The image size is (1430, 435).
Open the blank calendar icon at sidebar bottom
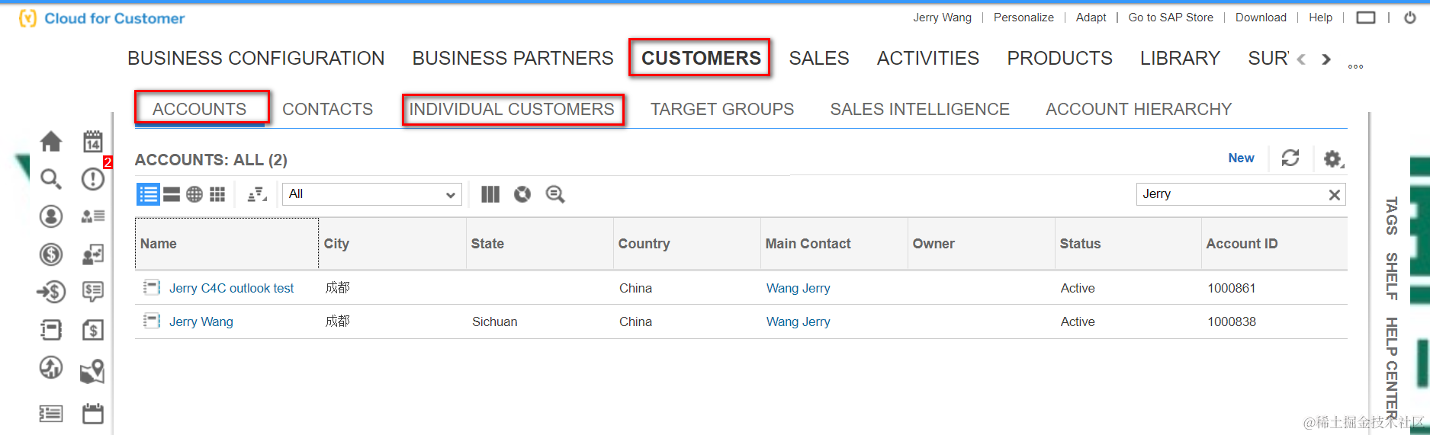93,414
